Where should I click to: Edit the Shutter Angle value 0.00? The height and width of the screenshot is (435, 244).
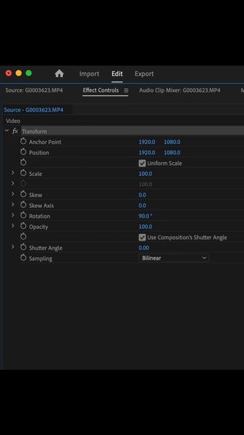[x=144, y=248]
